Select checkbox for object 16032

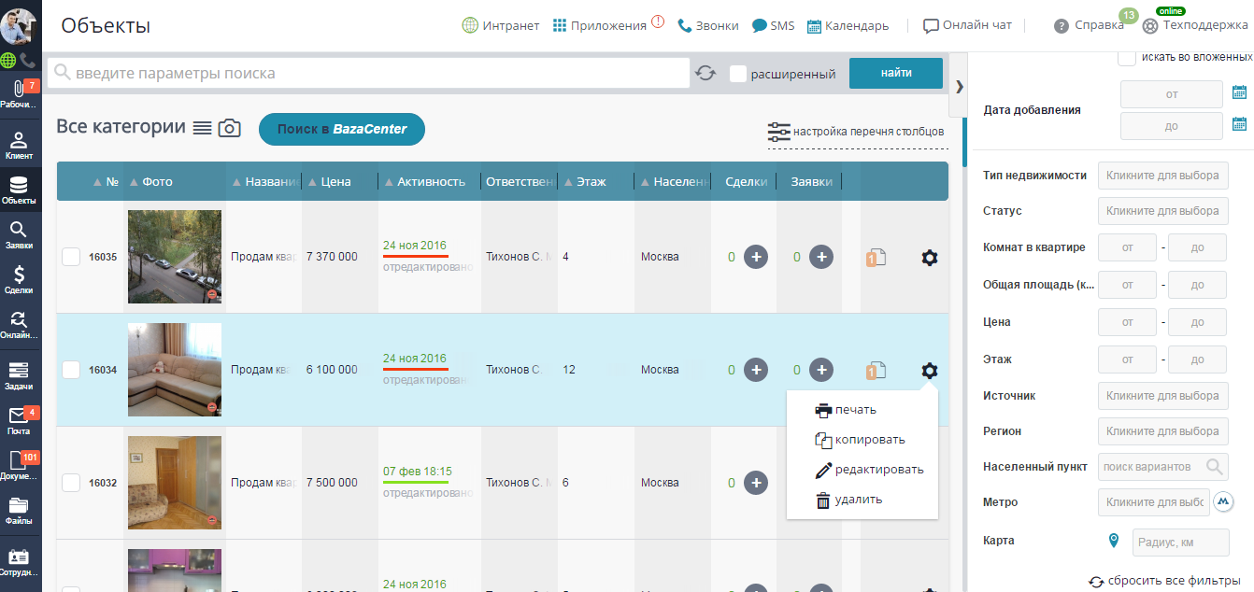click(x=71, y=483)
